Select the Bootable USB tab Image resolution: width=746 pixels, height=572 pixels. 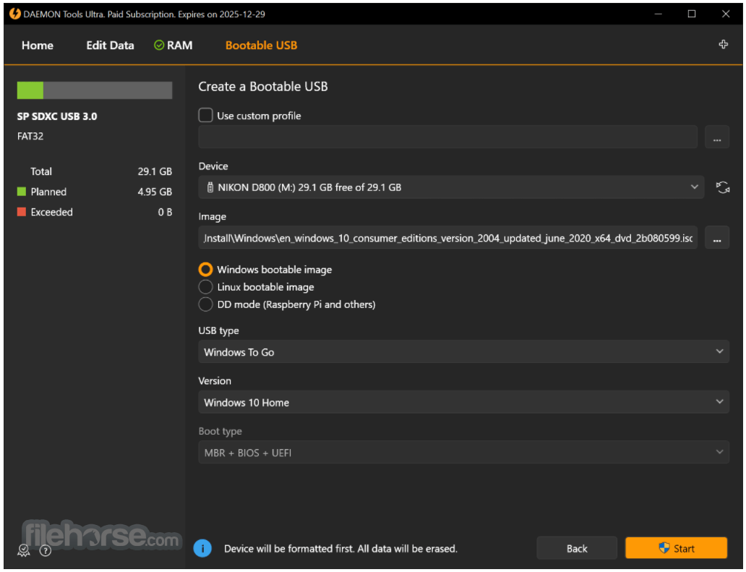[261, 46]
